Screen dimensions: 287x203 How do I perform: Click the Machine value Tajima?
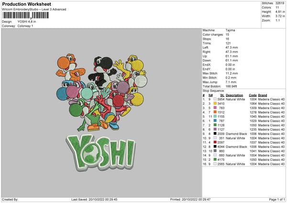click(230, 30)
